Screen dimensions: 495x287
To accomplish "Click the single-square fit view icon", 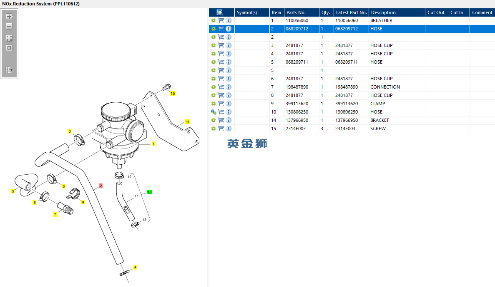I will pyautogui.click(x=9, y=48).
